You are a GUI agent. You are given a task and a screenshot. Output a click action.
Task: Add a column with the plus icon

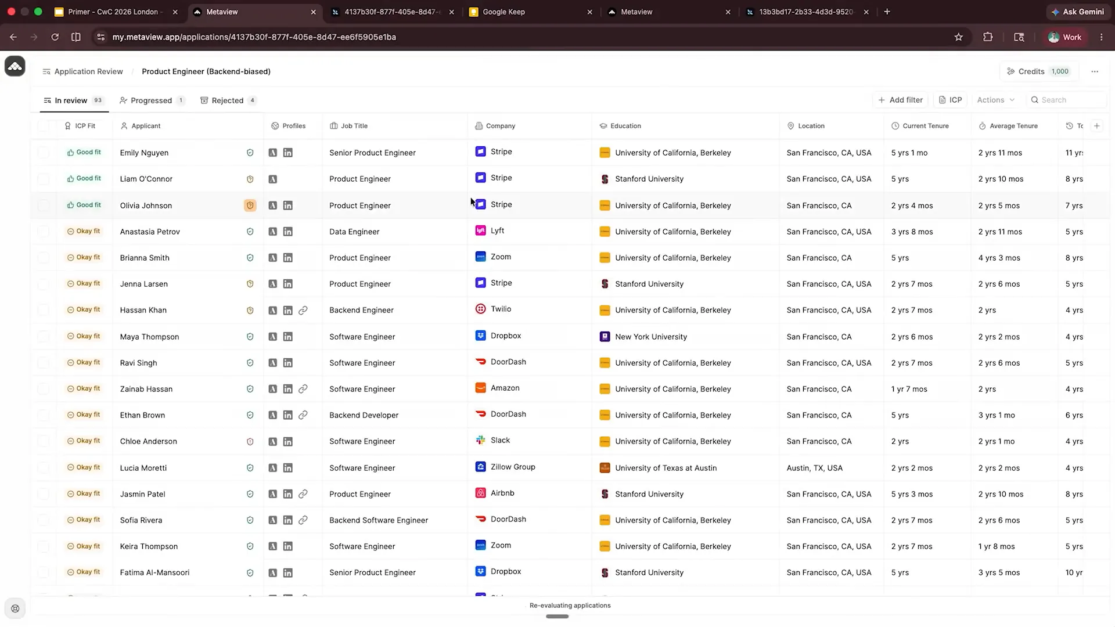(x=1096, y=126)
